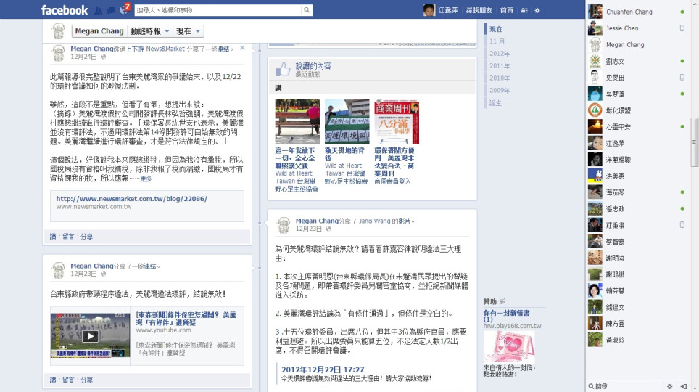This screenshot has width=699, height=392.
Task: Open the newsmarket.com.tw/blog/22086 link
Action: click(131, 199)
